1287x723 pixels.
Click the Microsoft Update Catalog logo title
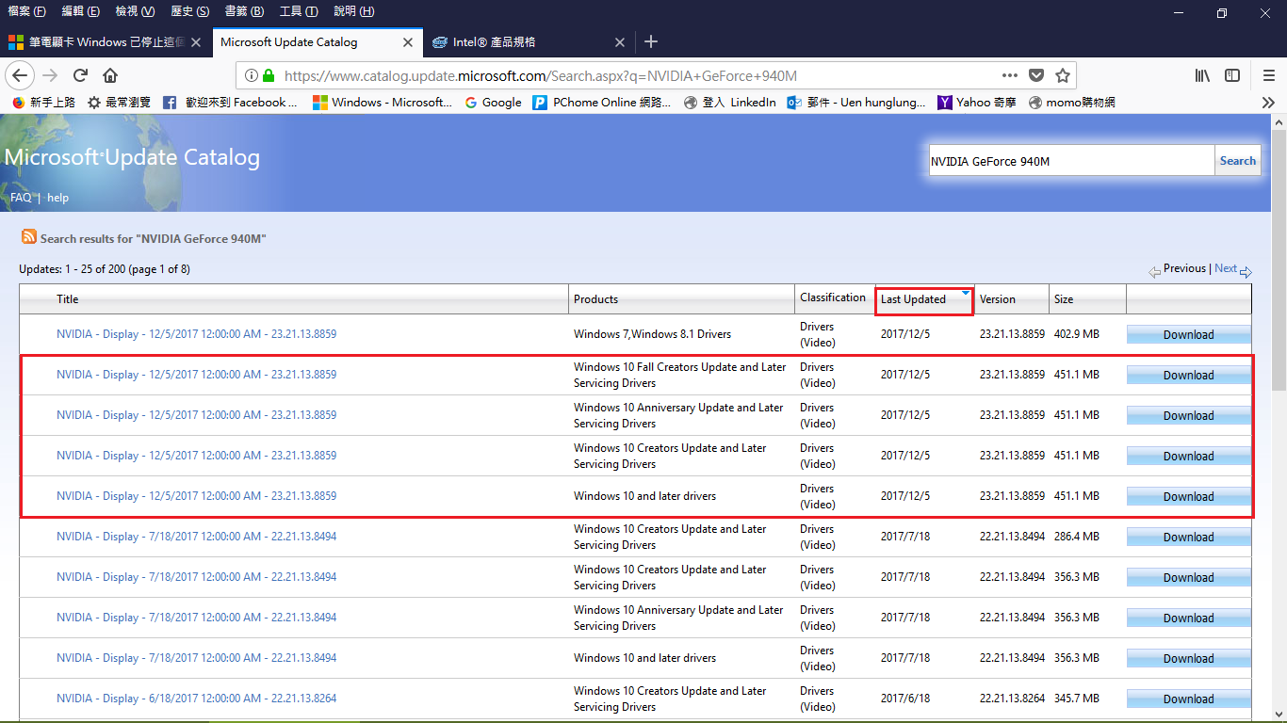[132, 157]
